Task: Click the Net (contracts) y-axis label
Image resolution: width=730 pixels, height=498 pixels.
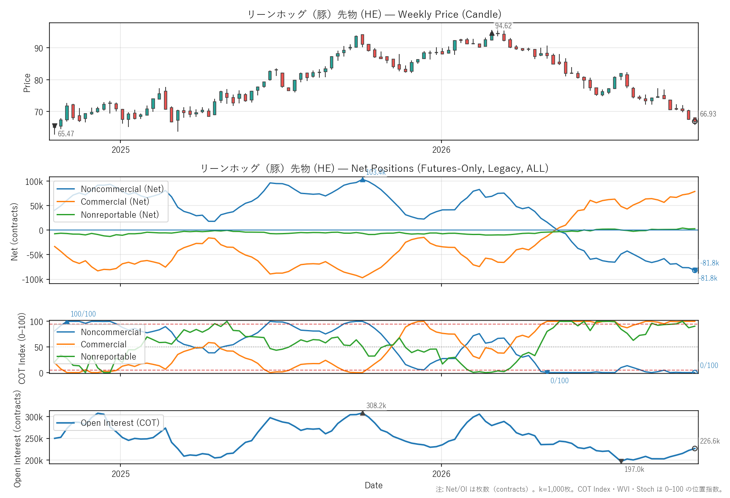Action: coord(14,232)
